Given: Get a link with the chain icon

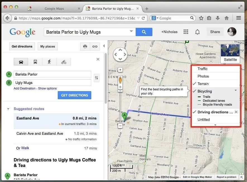Looking at the screenshot, I should tap(95, 46).
